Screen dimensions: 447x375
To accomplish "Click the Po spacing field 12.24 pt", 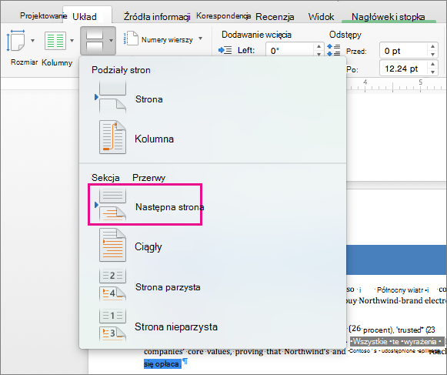I will coord(403,69).
